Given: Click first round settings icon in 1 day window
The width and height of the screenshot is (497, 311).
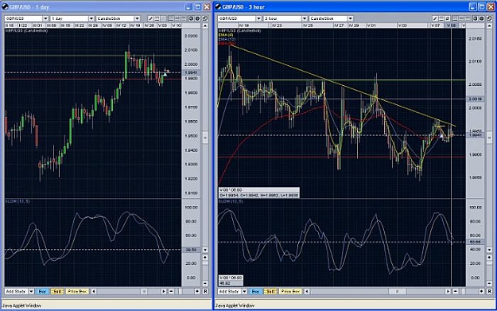Looking at the screenshot, I should (x=191, y=19).
